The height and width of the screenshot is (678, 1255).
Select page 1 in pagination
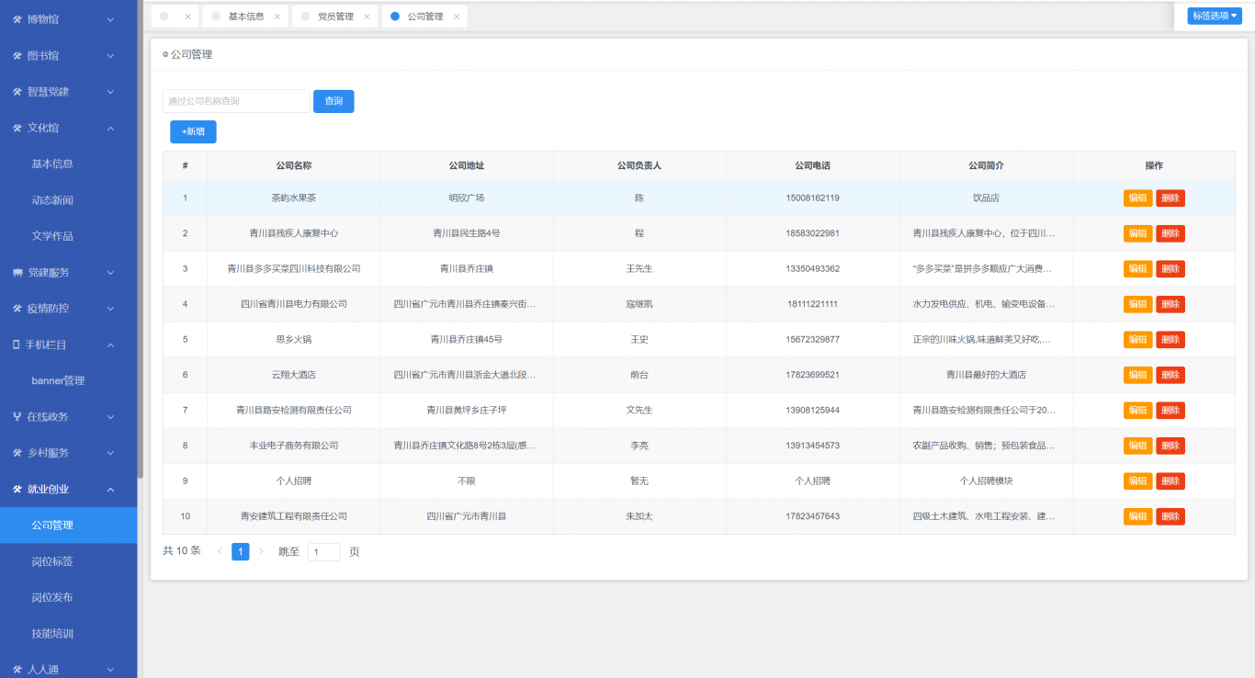coord(240,551)
